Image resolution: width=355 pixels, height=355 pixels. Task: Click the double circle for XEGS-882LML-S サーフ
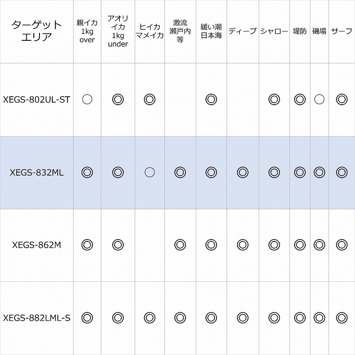pos(341,317)
